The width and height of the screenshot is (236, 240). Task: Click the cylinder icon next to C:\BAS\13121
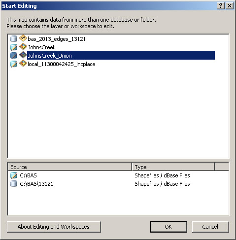(14, 184)
